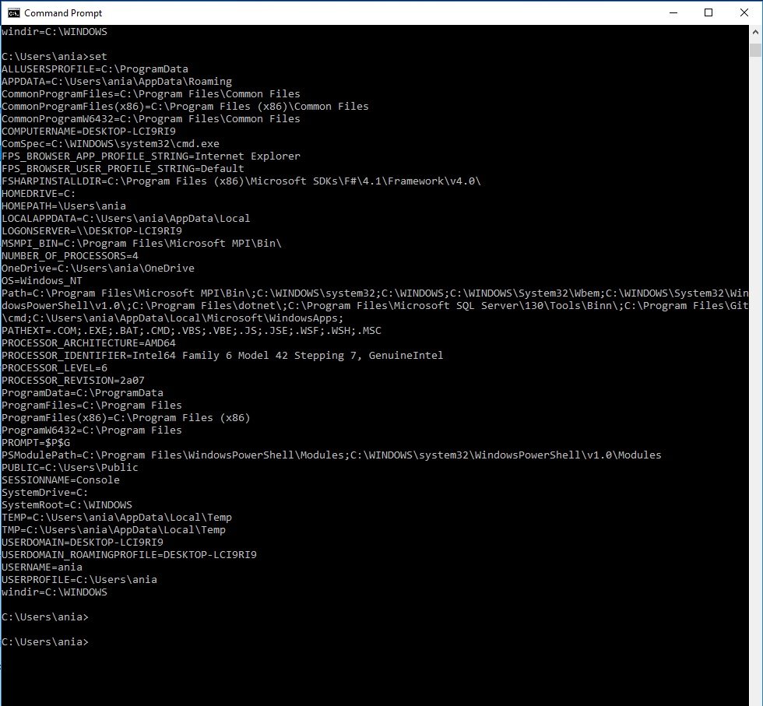Viewport: 763px width, 706px height.
Task: Click the PSModulePath line
Action: (x=332, y=455)
